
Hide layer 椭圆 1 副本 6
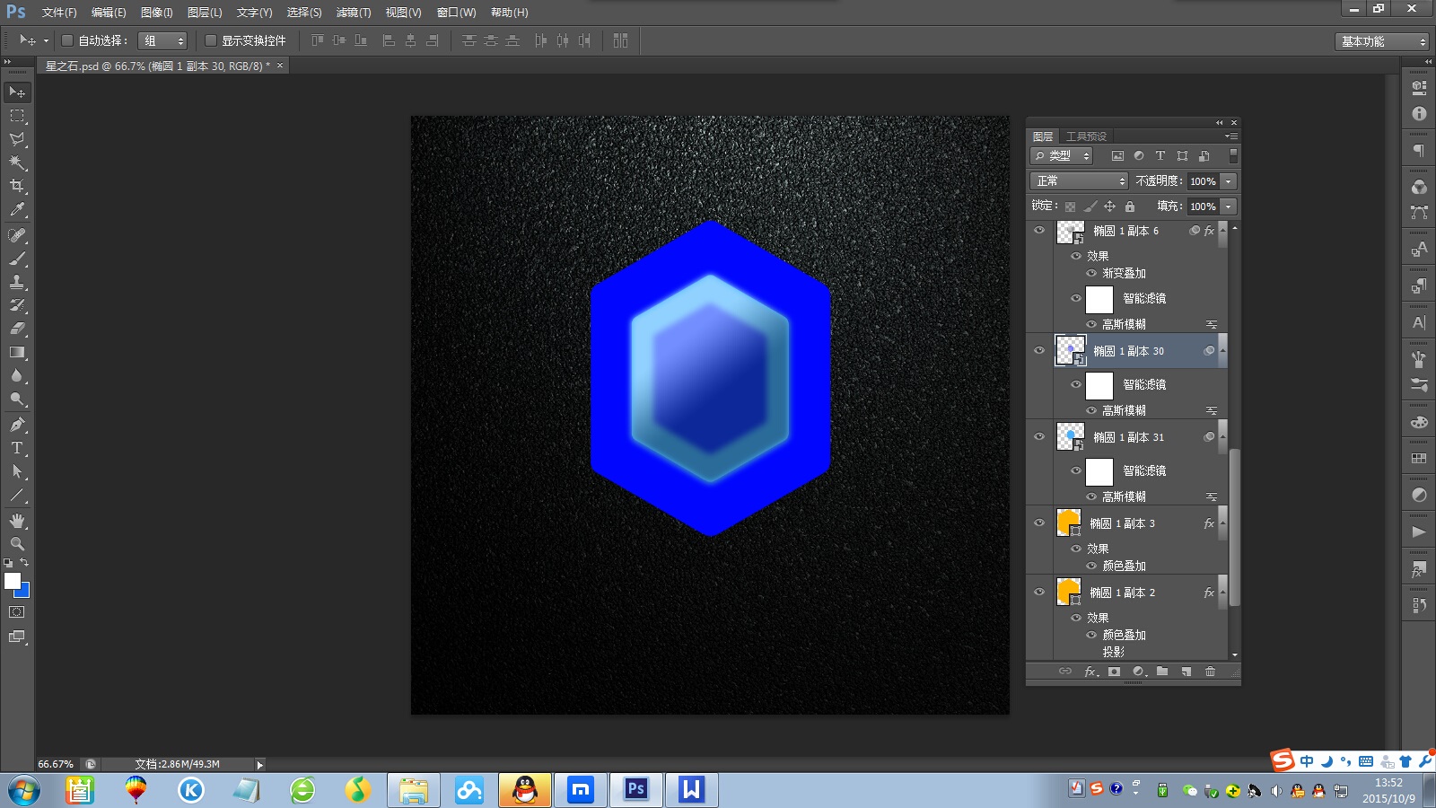1039,231
